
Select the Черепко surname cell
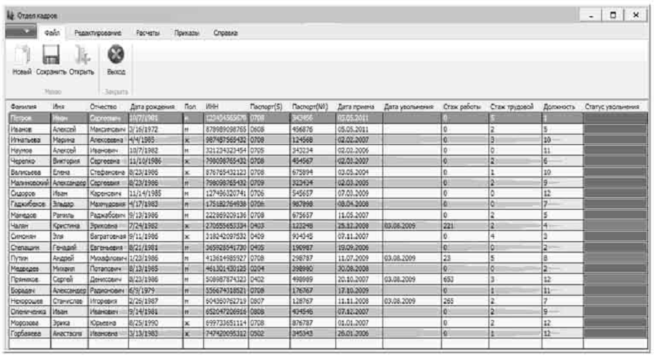(x=29, y=161)
